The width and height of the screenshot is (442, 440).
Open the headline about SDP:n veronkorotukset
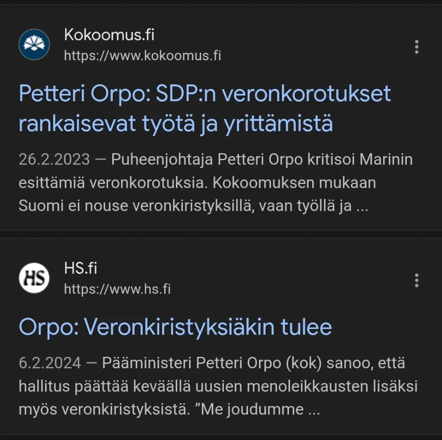click(x=205, y=94)
